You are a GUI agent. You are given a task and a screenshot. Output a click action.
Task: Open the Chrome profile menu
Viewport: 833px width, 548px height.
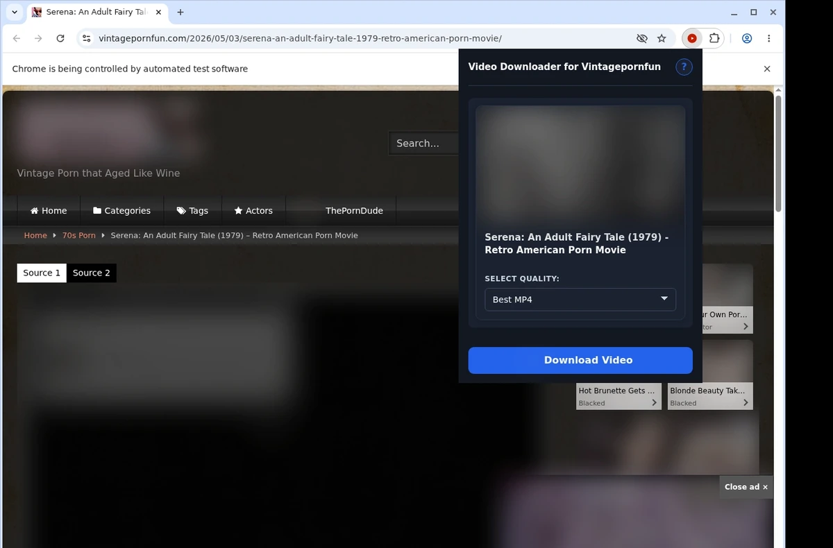coord(747,39)
